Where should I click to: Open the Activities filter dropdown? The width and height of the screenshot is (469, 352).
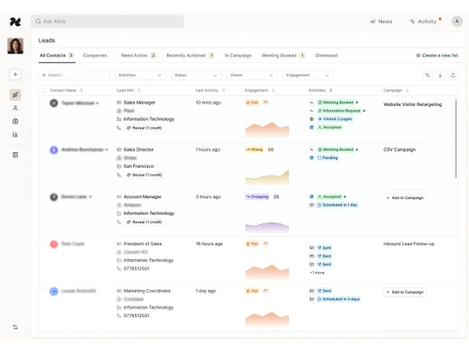pos(140,75)
